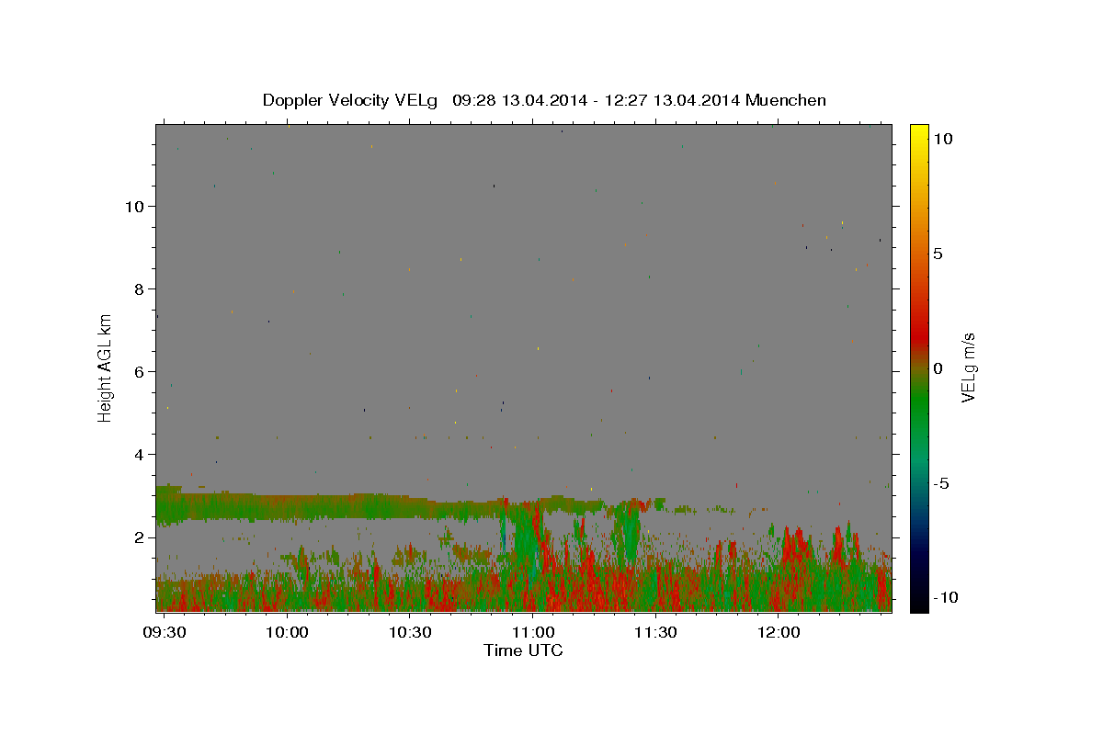1103x735 pixels.
Task: Click the 10:00 time tick label
Action: pyautogui.click(x=288, y=633)
